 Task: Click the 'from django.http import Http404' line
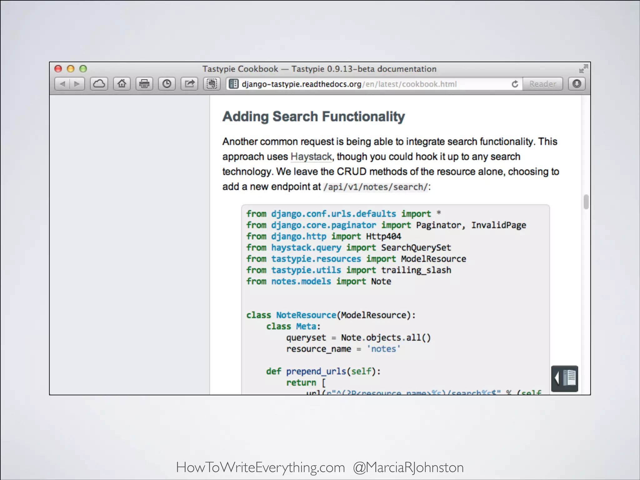tap(324, 236)
